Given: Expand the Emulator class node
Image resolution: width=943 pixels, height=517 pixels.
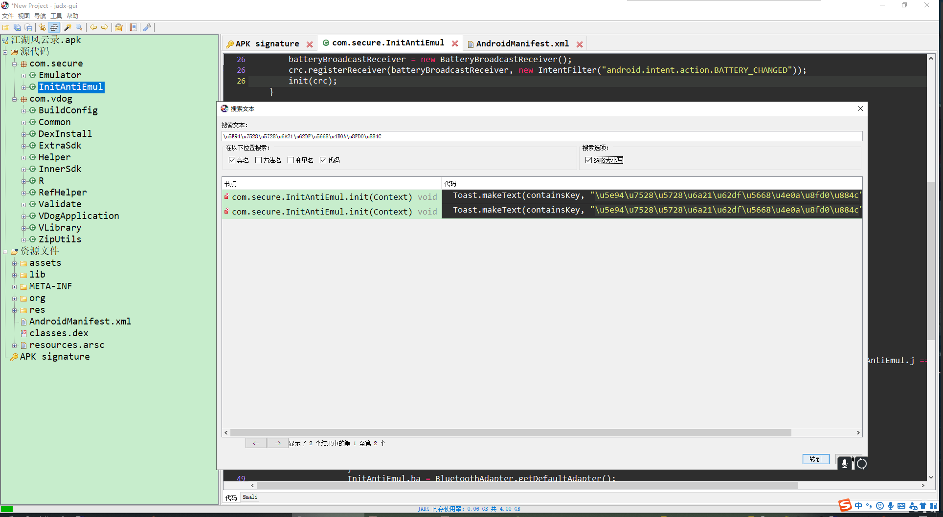Looking at the screenshot, I should [23, 76].
